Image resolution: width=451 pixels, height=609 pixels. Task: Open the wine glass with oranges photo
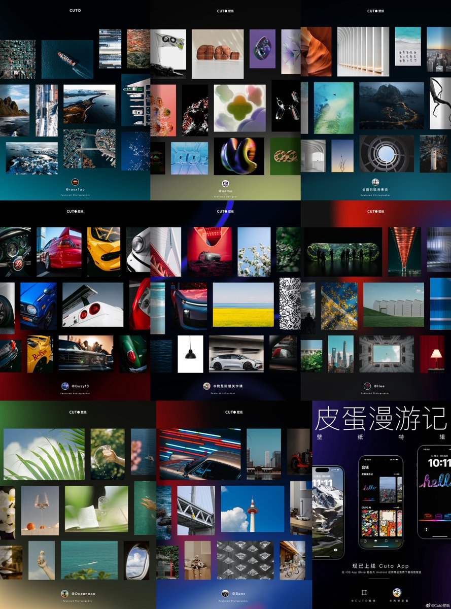tap(40, 511)
